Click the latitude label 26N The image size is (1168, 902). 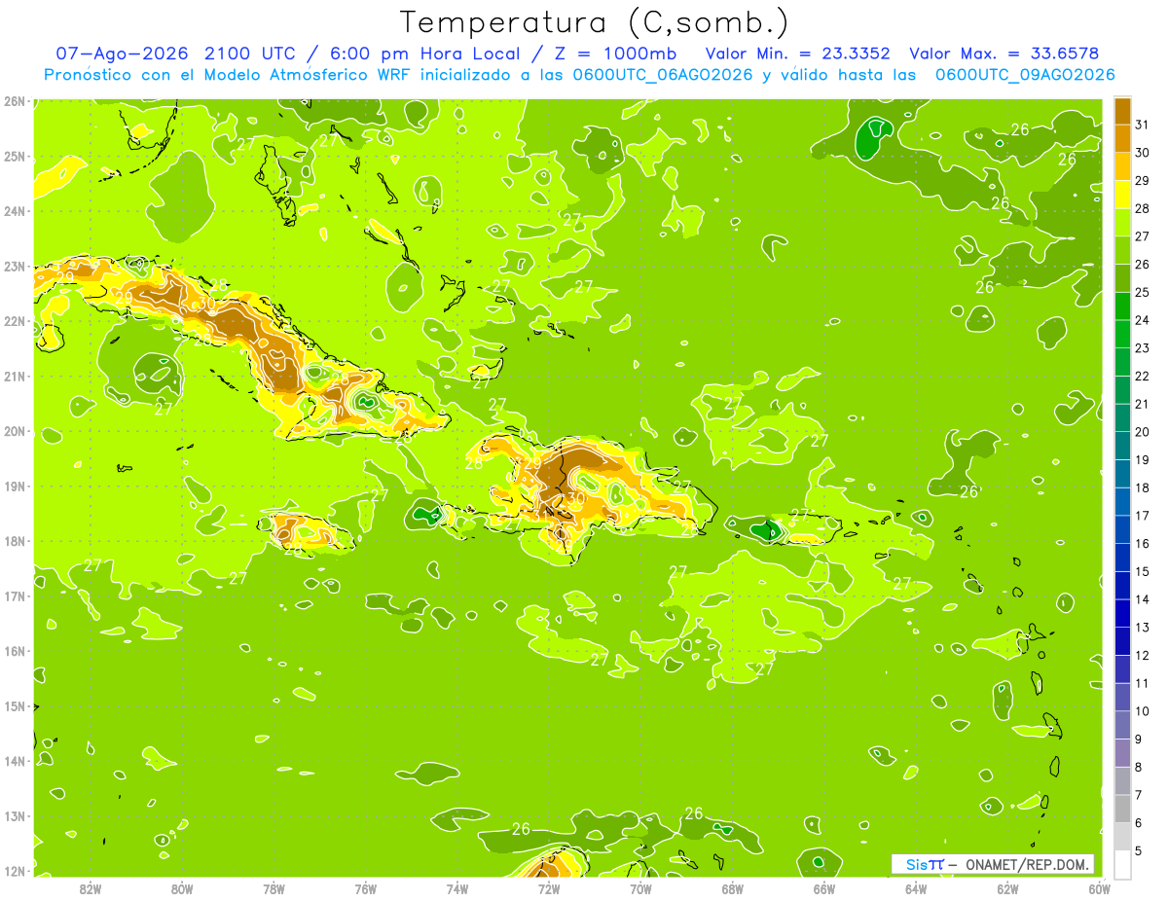pyautogui.click(x=14, y=101)
